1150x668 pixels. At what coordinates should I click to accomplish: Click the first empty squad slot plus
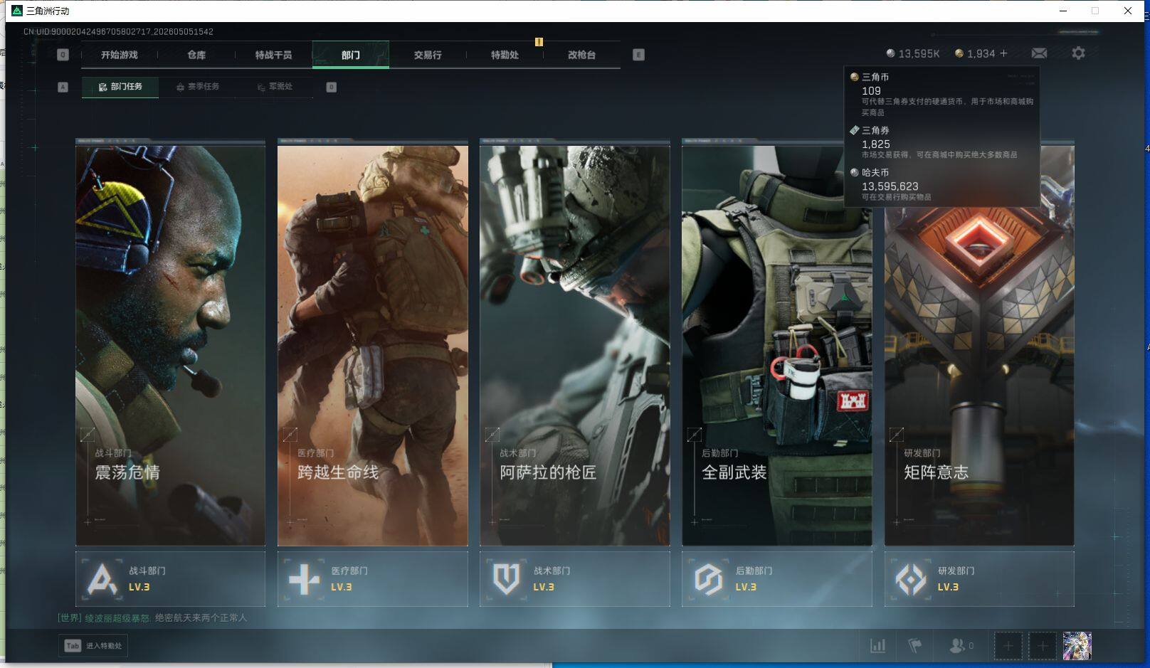pos(1008,646)
